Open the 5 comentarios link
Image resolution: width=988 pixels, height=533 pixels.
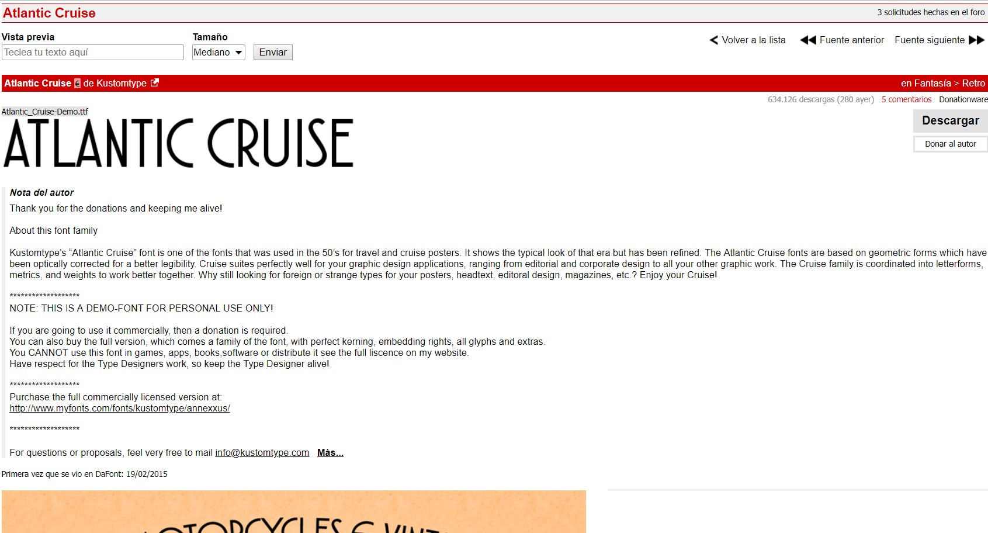(907, 99)
